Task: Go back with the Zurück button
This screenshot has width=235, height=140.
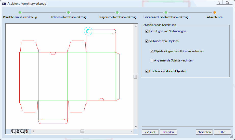Action: click(x=150, y=132)
